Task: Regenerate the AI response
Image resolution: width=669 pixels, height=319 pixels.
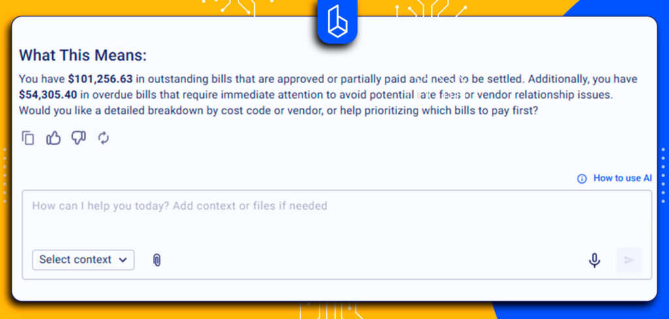Action: point(103,138)
